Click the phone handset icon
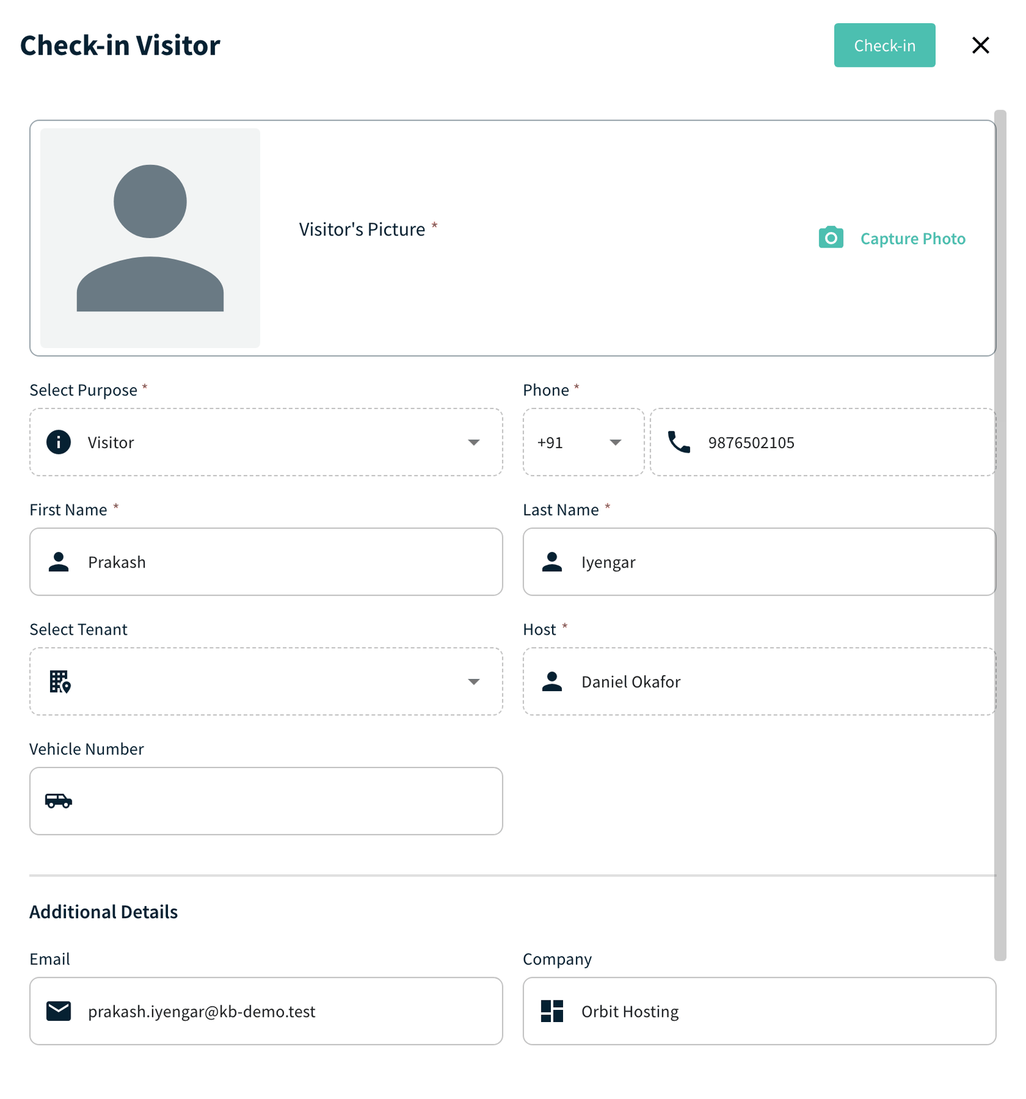This screenshot has width=1026, height=1099. click(x=678, y=442)
